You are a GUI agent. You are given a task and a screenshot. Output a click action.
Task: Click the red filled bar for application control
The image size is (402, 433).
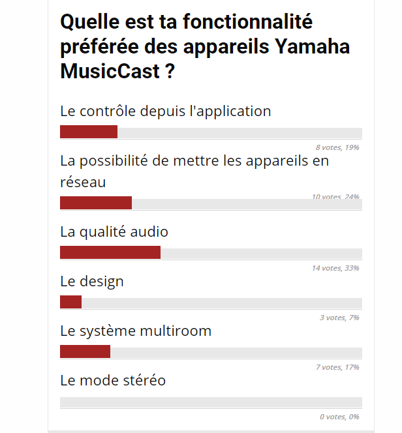tap(89, 132)
